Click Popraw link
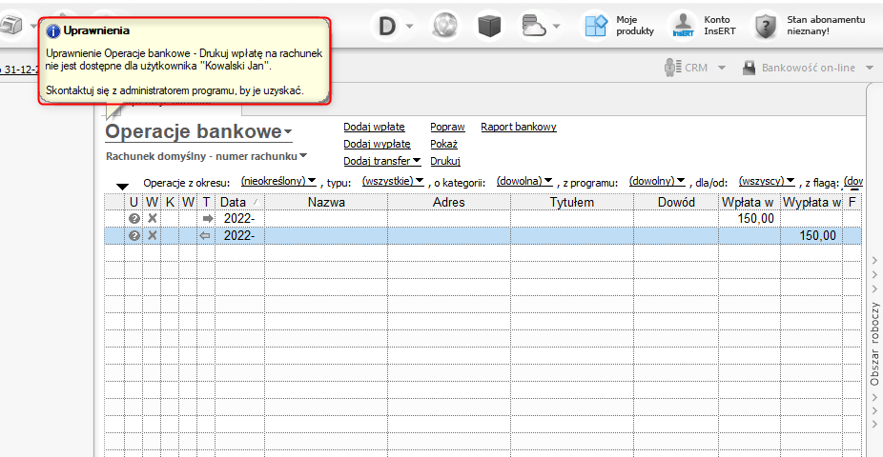Image resolution: width=883 pixels, height=457 pixels. [x=447, y=127]
